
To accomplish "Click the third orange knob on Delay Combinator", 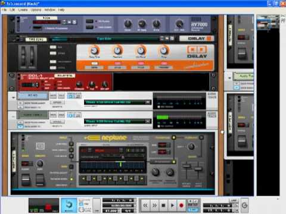I will [141, 51].
